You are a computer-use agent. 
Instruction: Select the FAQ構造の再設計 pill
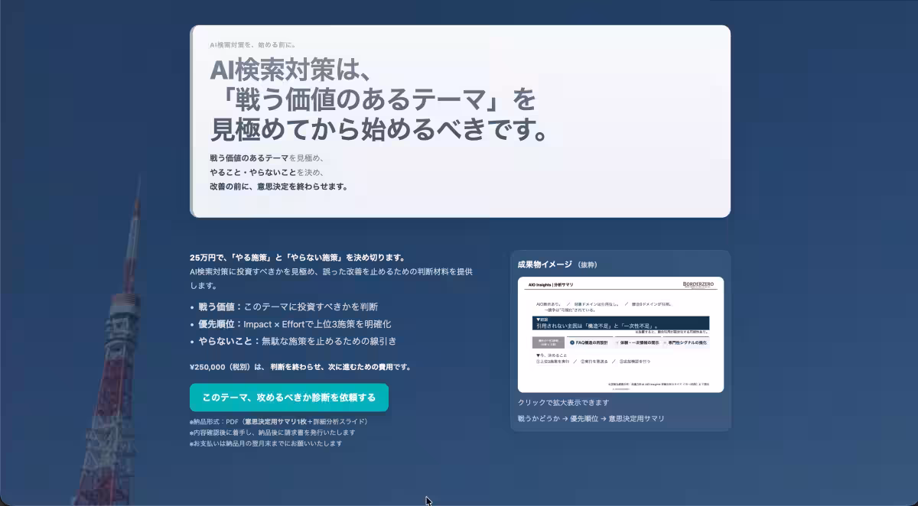(x=591, y=342)
